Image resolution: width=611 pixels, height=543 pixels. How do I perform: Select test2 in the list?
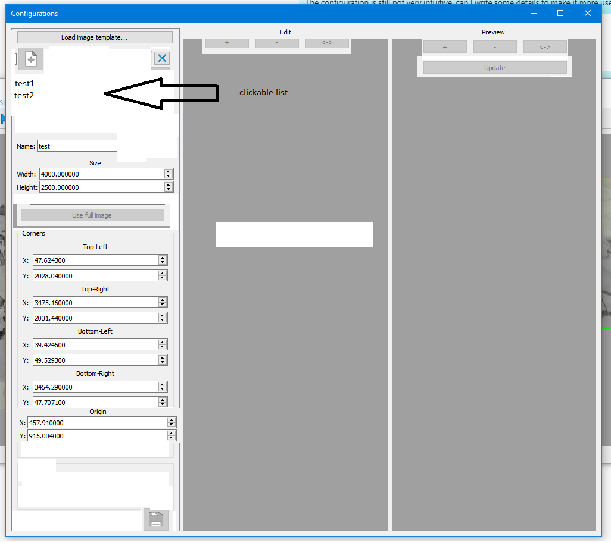tap(25, 95)
